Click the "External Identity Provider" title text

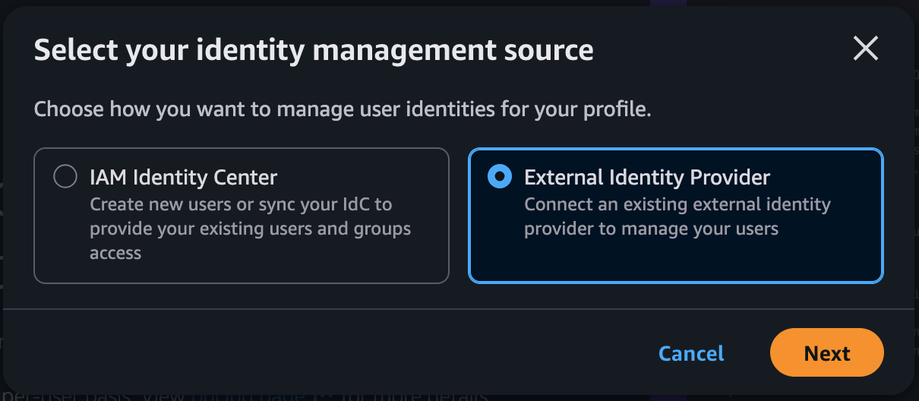coord(647,178)
